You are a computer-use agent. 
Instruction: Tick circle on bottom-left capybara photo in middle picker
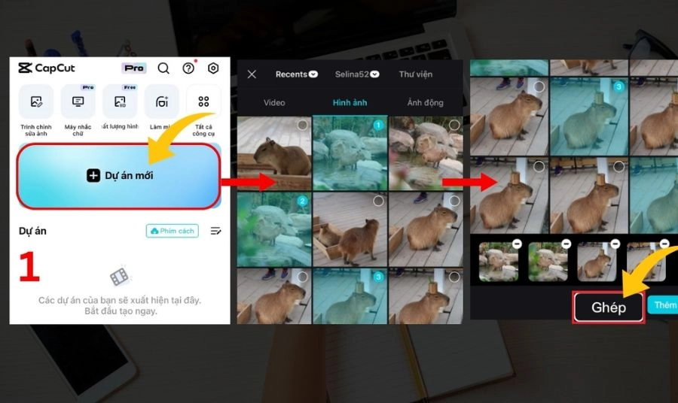click(302, 277)
